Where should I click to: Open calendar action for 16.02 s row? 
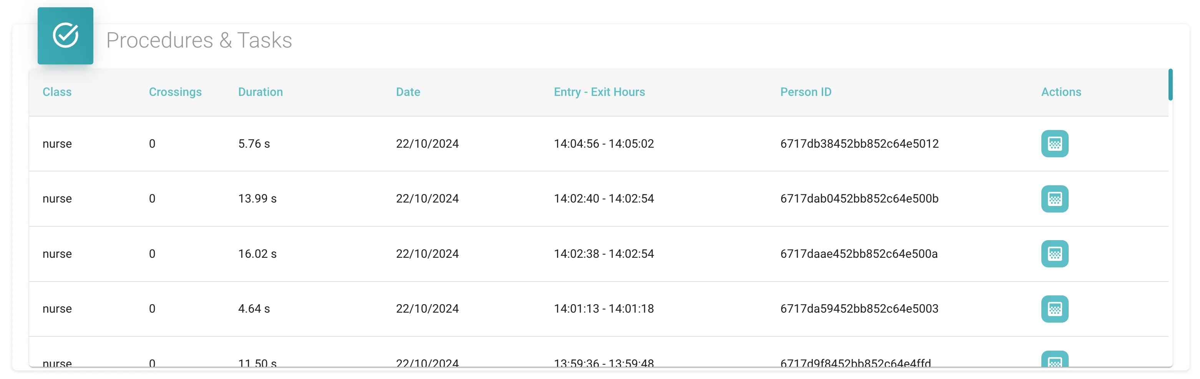[1055, 254]
